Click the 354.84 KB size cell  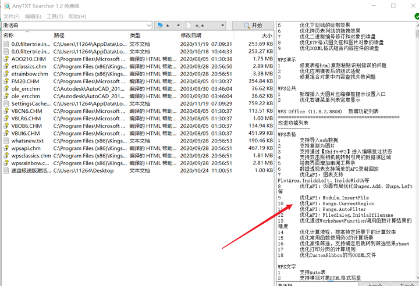(261, 81)
